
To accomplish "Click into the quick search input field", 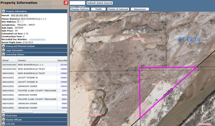I will pyautogui.click(x=77, y=3).
